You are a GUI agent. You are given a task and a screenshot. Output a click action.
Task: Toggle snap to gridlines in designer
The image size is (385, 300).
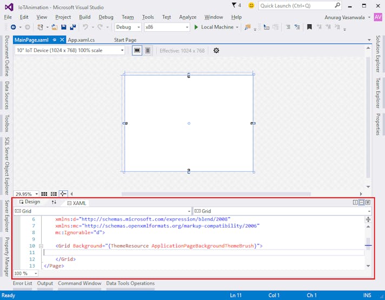54,194
